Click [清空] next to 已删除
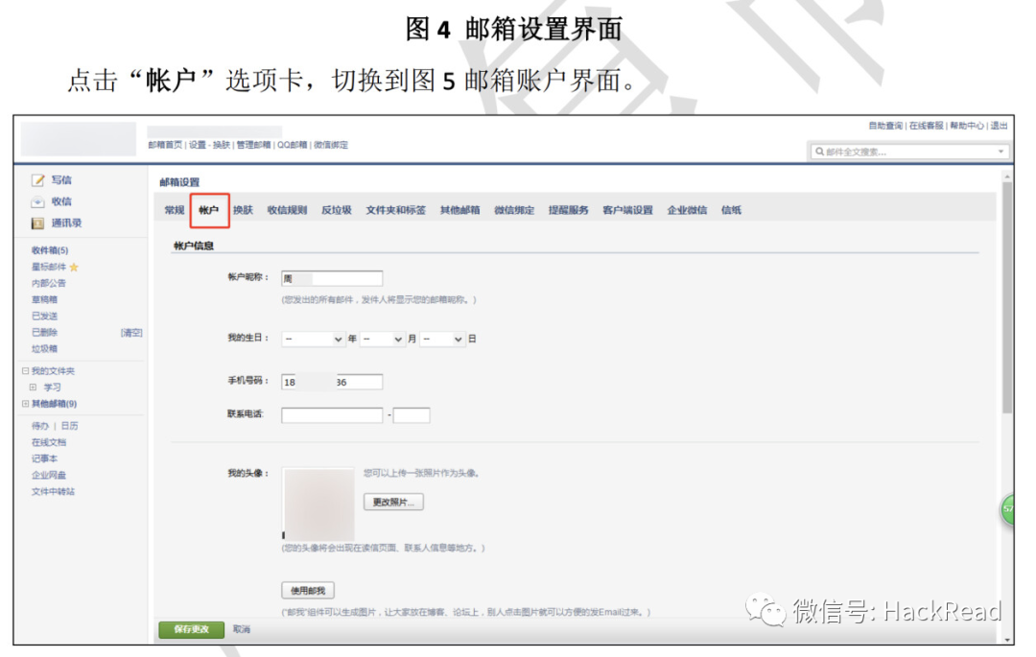 coord(131,333)
